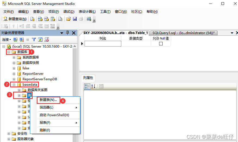Screen dimensions: 238x142
Task: Click the Categorized view icon in column properties
Action: point(87,87)
